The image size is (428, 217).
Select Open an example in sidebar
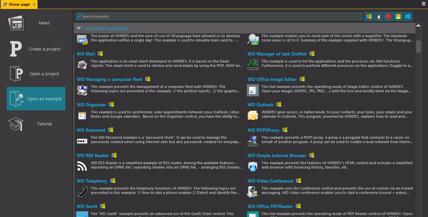click(x=36, y=99)
